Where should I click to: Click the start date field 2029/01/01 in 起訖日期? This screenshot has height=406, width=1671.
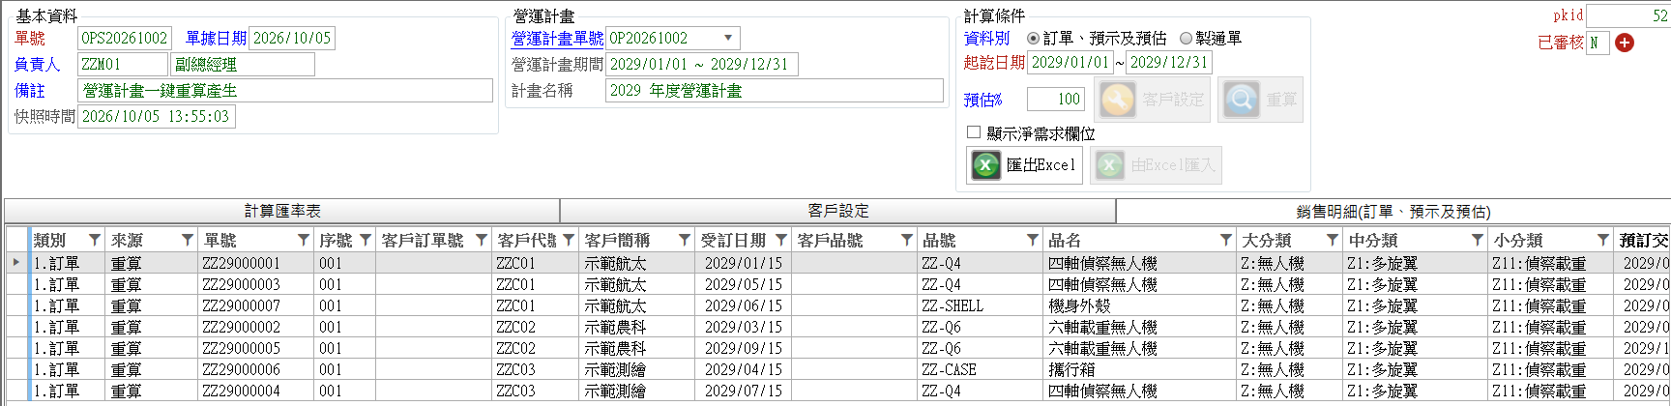click(x=1070, y=63)
